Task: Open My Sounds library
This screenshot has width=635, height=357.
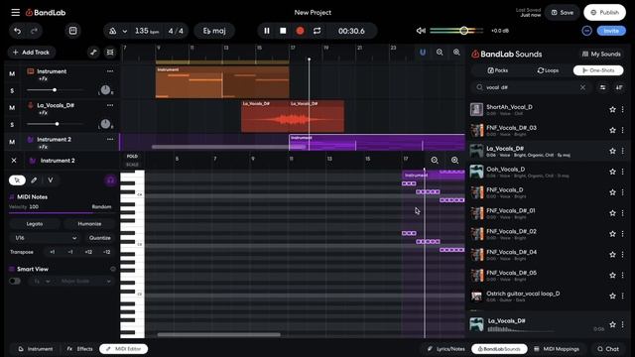Action: click(x=601, y=54)
